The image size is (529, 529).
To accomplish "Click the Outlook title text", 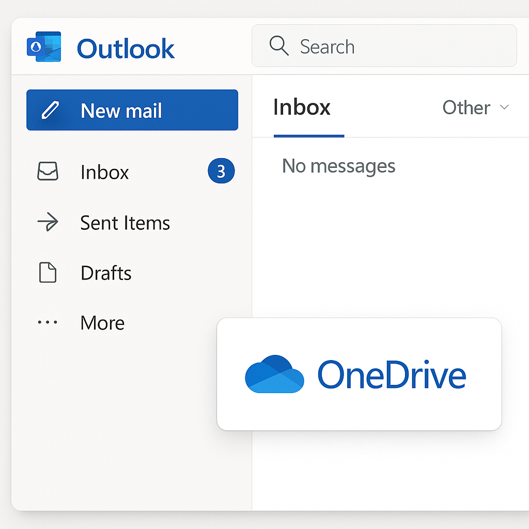I will [x=126, y=49].
